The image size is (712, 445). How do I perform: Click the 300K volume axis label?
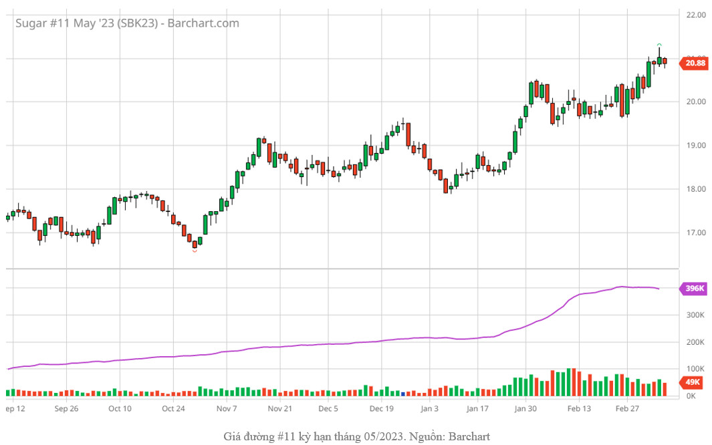point(695,315)
